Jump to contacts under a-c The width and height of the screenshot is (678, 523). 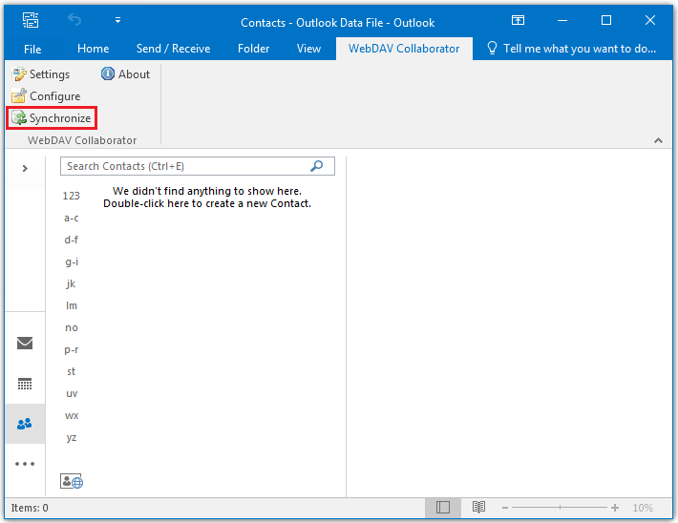71,218
